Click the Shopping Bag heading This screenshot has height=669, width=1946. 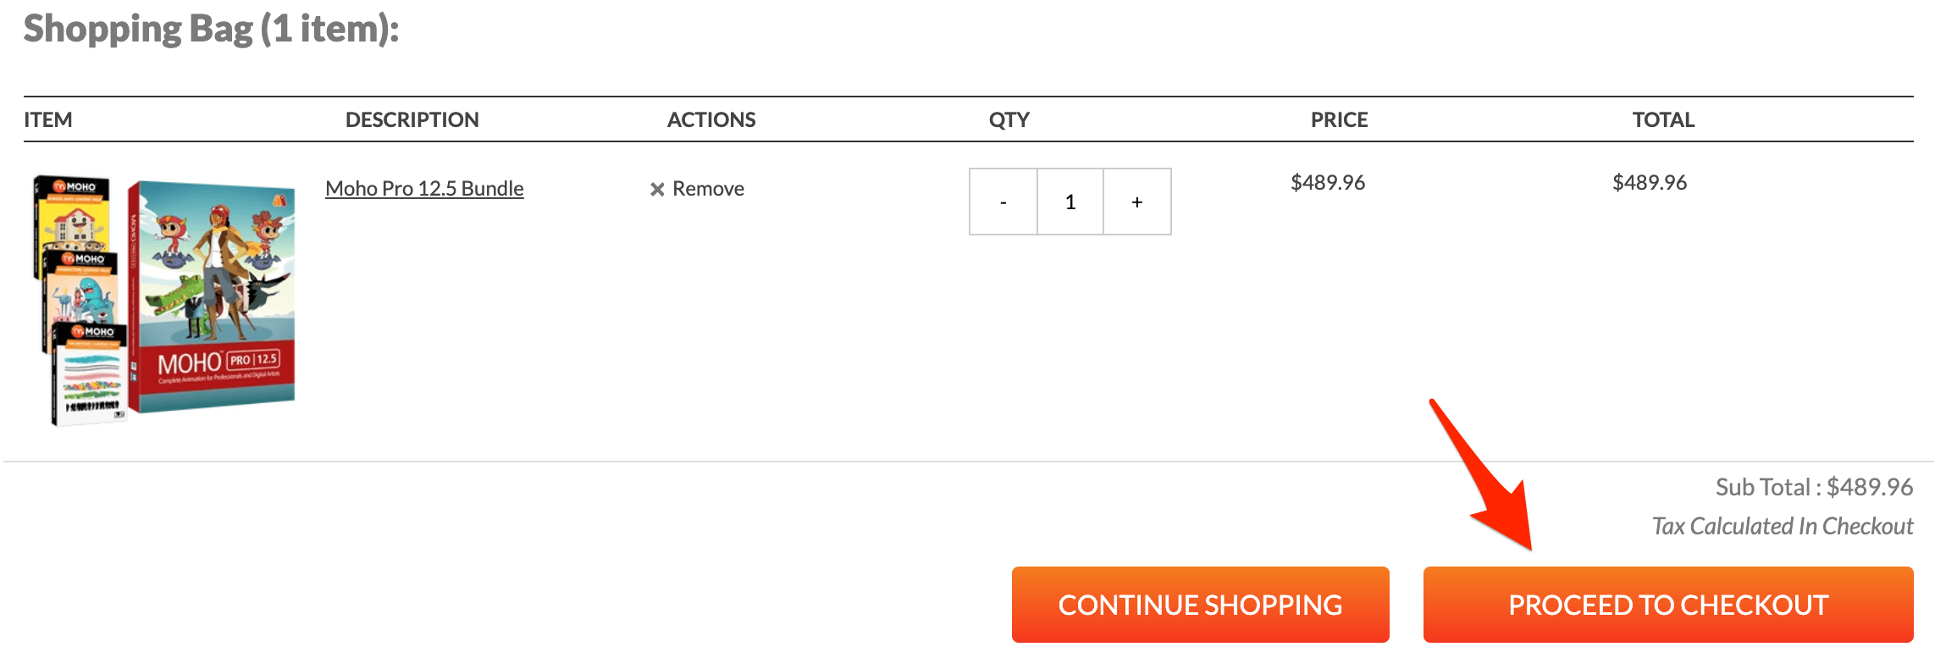coord(211,29)
